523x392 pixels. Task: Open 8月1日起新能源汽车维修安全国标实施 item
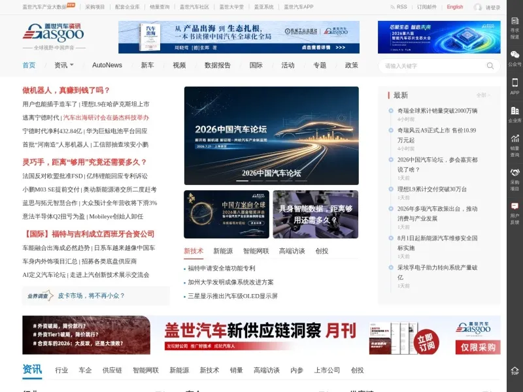(437, 243)
